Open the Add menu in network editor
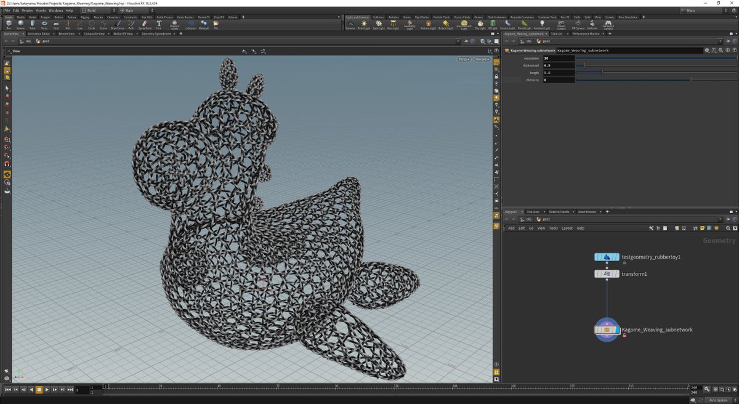Screen dimensions: 739x404 (x=511, y=228)
